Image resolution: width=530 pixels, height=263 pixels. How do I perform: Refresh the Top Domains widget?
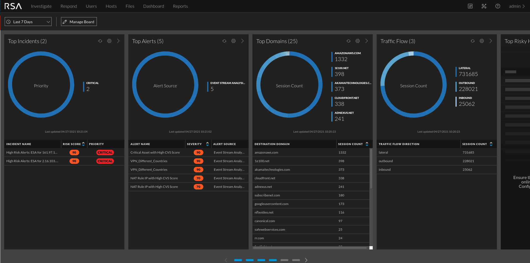click(348, 41)
